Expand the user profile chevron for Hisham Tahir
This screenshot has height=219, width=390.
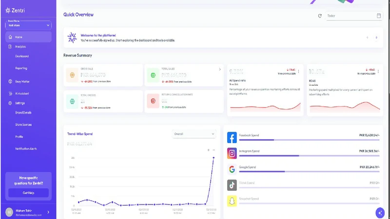(x=48, y=212)
